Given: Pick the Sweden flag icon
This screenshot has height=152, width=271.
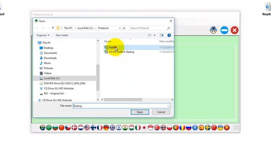Looking at the screenshot, I should coord(207,128).
